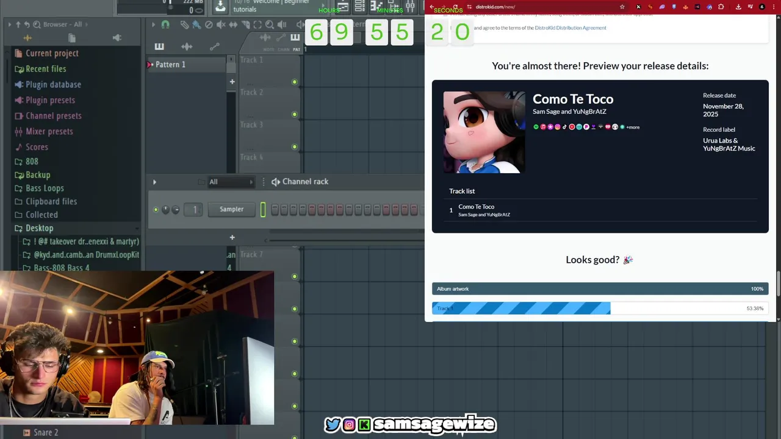Viewport: 781px width, 439px height.
Task: Click the Playback tool in playlist toolbar
Action: click(282, 24)
